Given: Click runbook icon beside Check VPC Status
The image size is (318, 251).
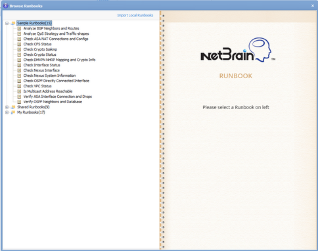Looking at the screenshot, I should coord(19,86).
